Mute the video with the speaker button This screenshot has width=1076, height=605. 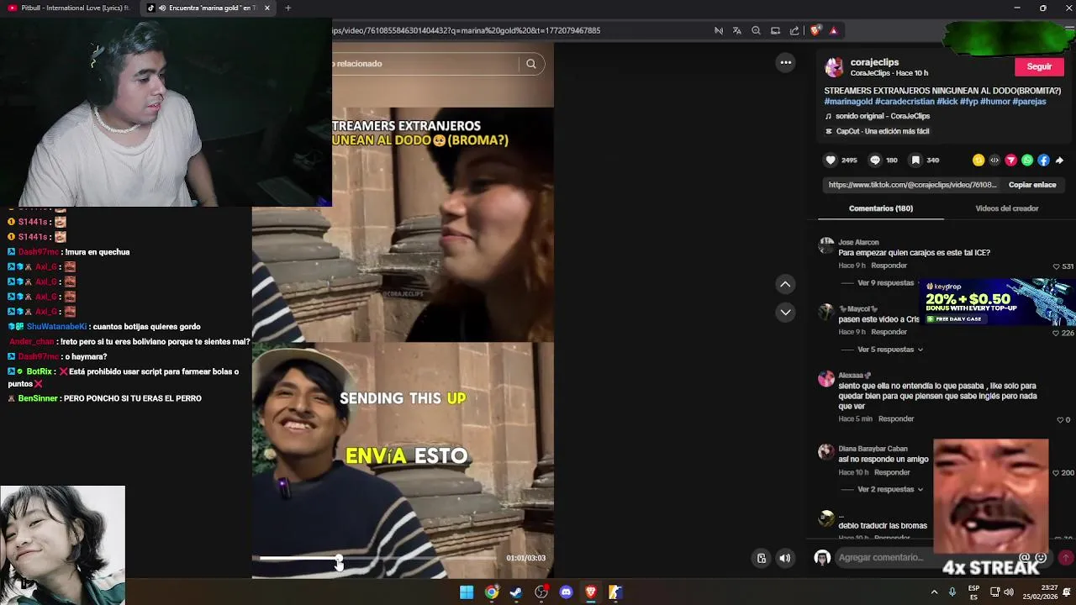[x=784, y=558]
